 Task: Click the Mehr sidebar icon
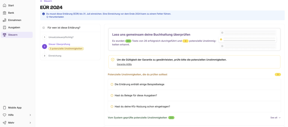4,123
